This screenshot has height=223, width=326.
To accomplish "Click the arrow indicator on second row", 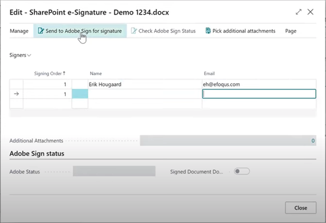I will [x=17, y=94].
